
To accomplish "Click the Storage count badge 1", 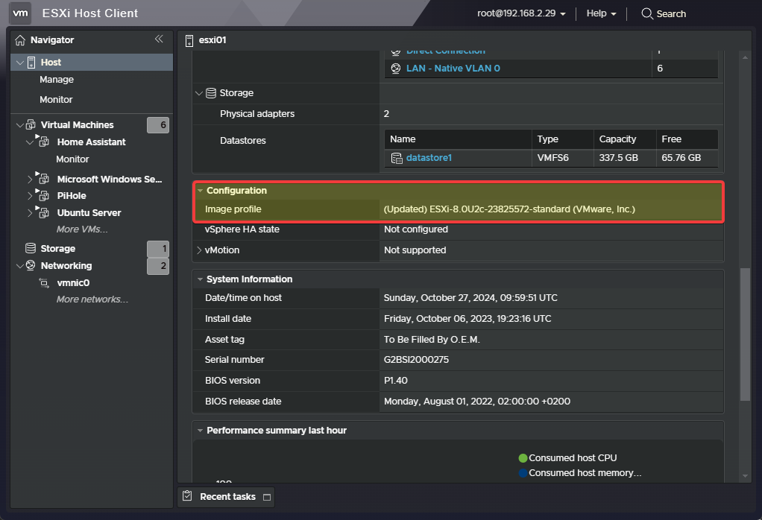I will point(158,249).
